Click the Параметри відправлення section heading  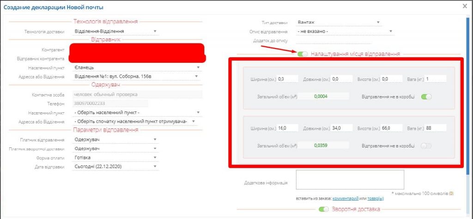click(106, 130)
